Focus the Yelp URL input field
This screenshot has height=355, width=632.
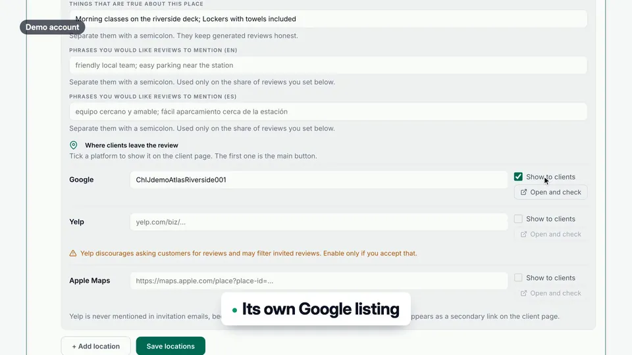coord(319,222)
